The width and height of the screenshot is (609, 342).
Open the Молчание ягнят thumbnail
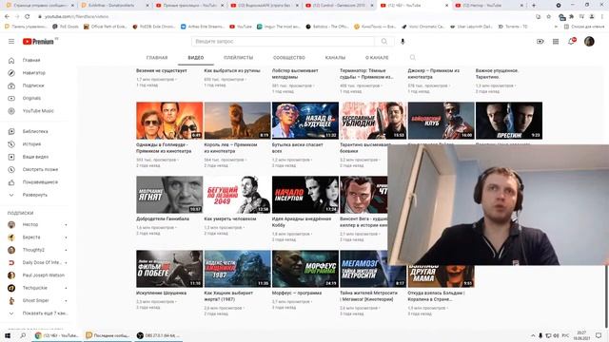point(169,195)
